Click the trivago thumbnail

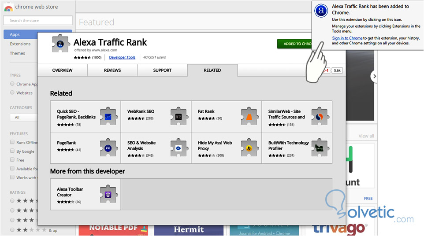(x=340, y=229)
